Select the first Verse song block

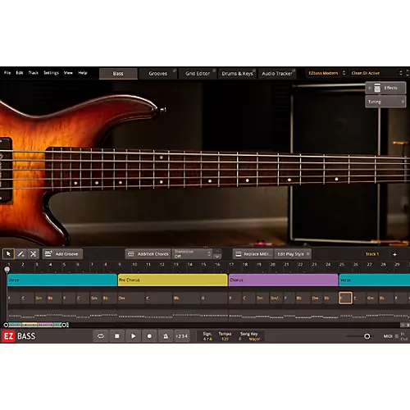click(x=62, y=280)
